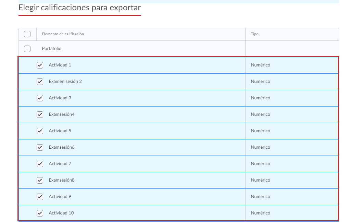Check the Portafolio category checkbox

[x=27, y=49]
